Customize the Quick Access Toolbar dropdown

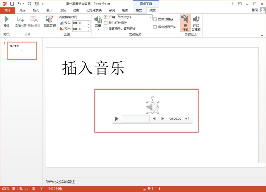[x=43, y=4]
